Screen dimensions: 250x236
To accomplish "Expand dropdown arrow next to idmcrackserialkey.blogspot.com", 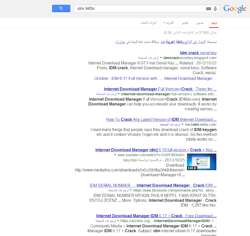I will click(x=161, y=58).
